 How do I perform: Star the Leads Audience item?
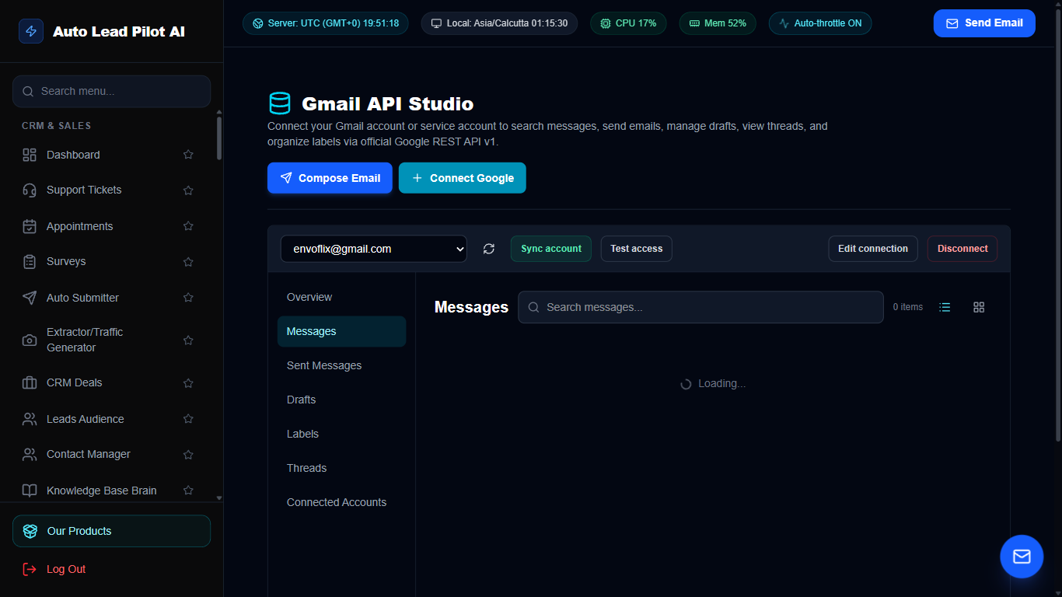tap(188, 419)
